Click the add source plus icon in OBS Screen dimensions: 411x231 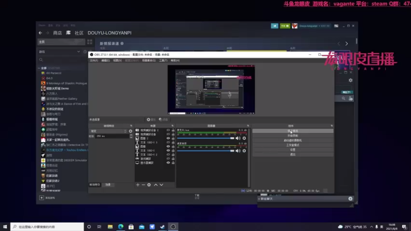(138, 185)
